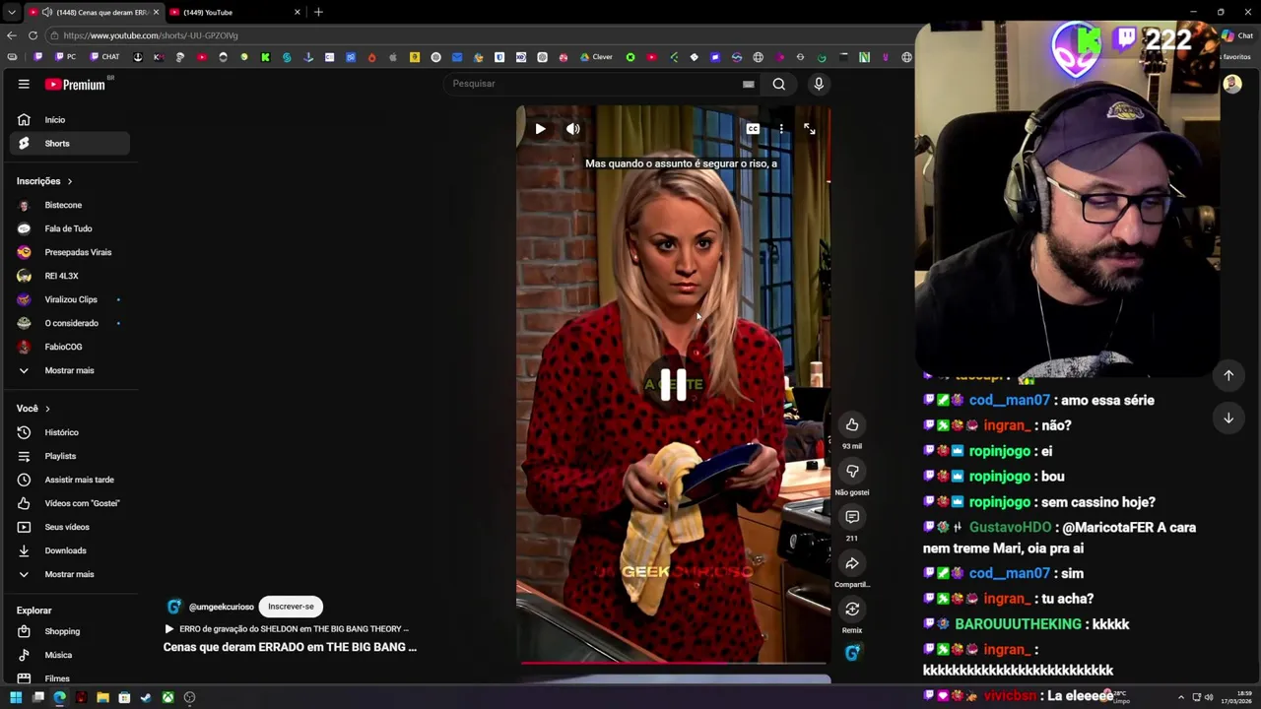Share the Short via Compartilhar
1261x709 pixels.
pos(852,563)
